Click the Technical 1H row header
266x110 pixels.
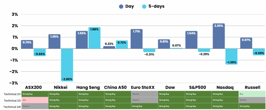[x=11, y=94]
